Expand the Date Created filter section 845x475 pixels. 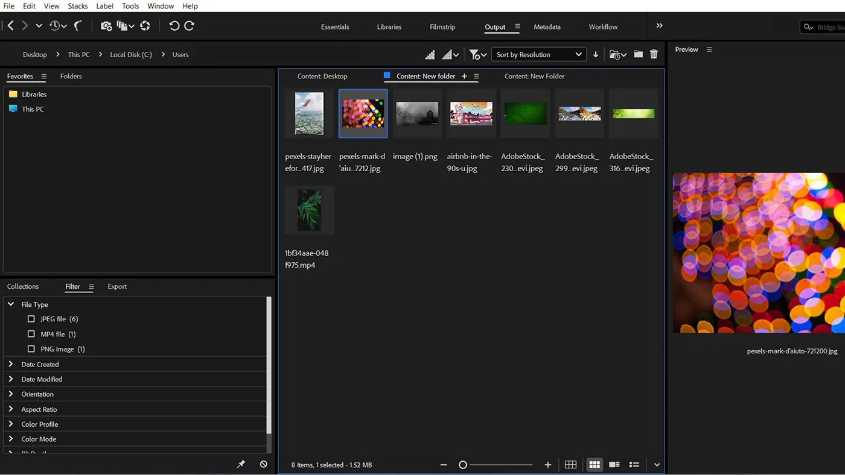[10, 364]
